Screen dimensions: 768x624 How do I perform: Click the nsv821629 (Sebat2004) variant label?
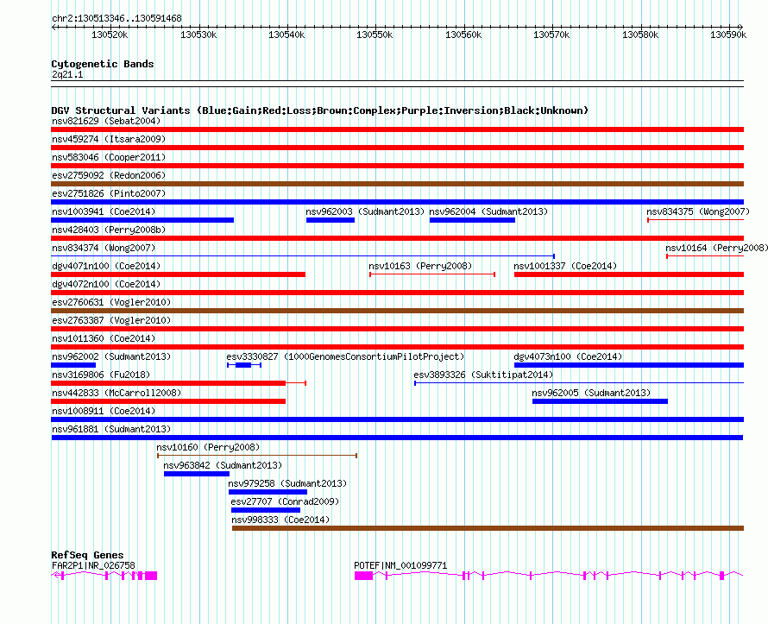pyautogui.click(x=106, y=121)
